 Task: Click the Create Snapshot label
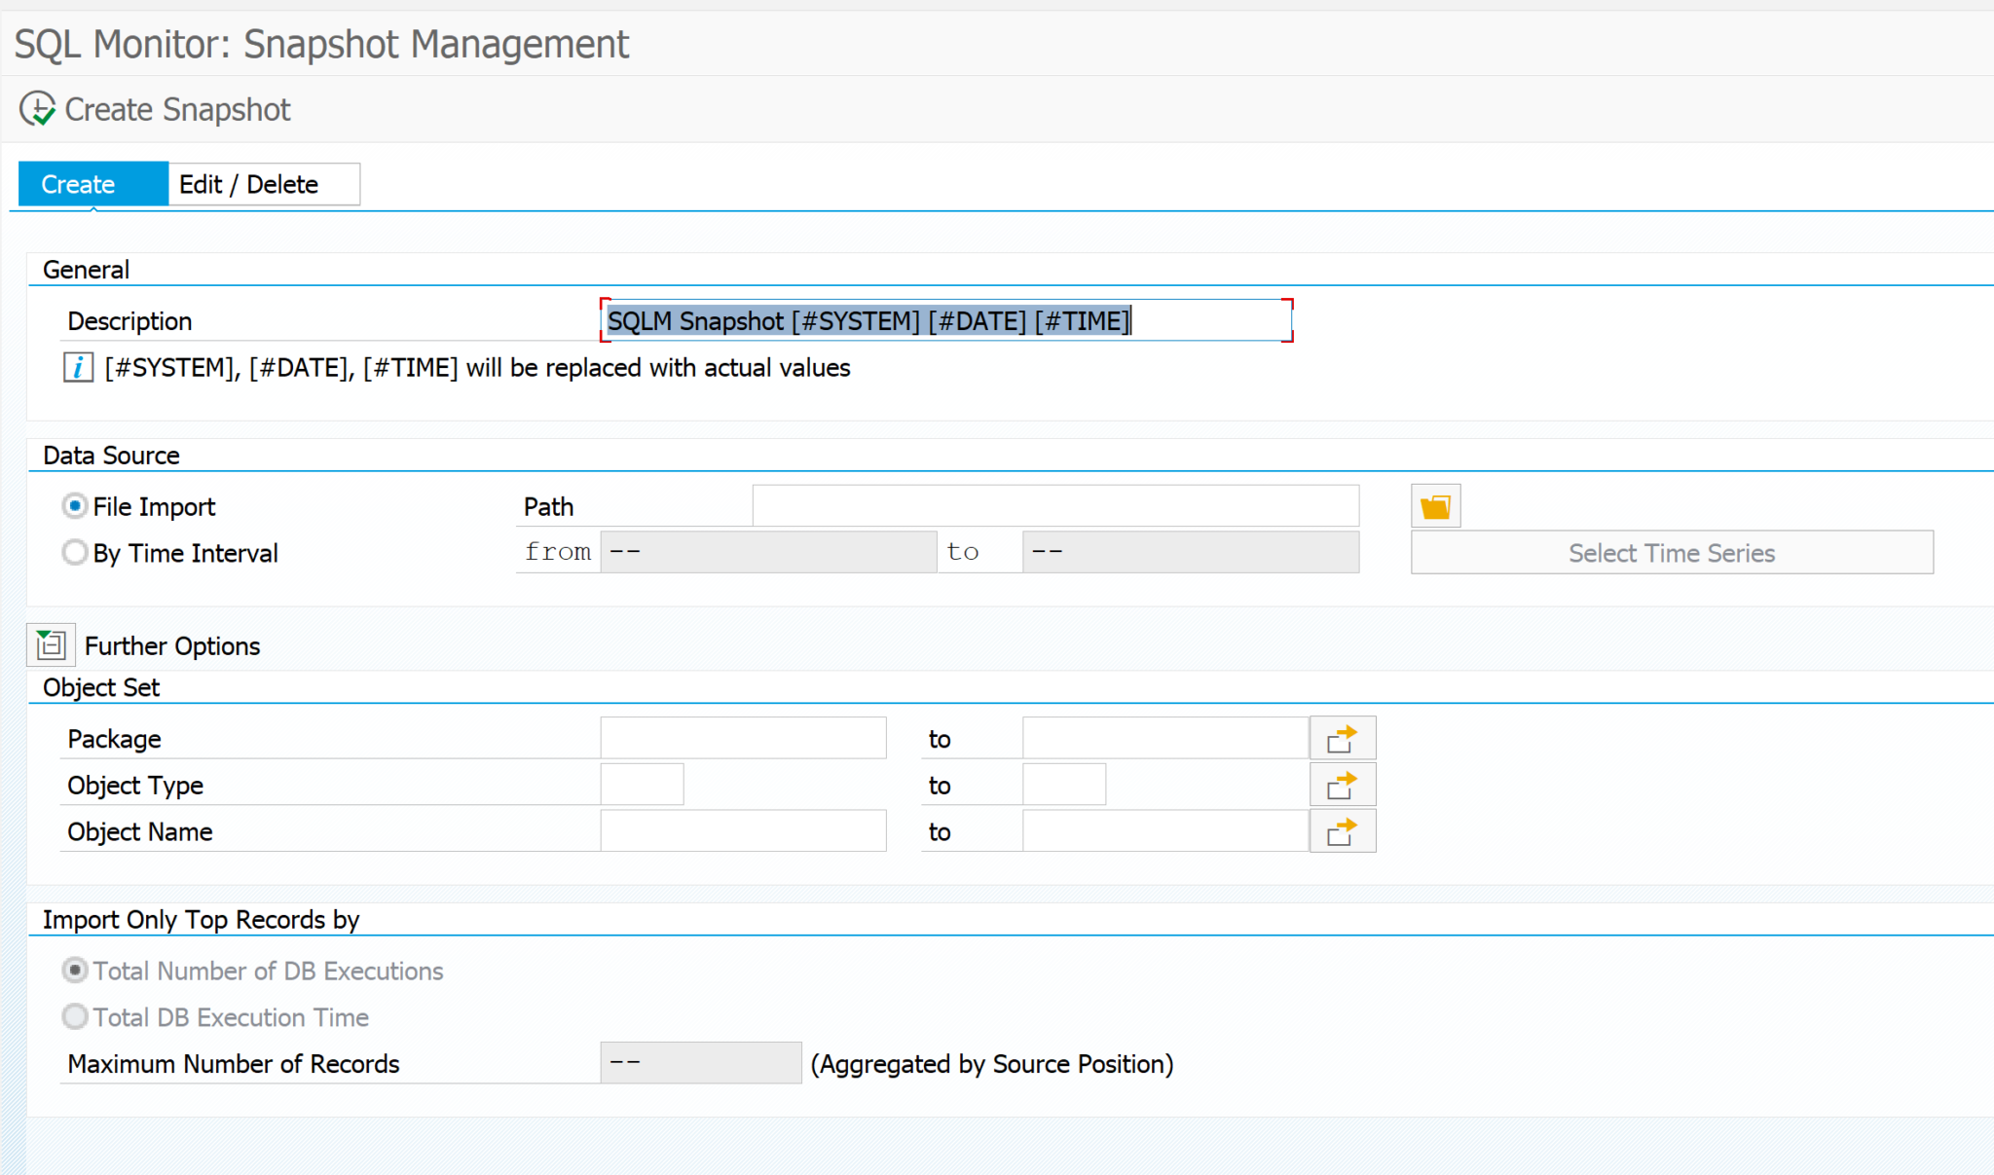176,109
